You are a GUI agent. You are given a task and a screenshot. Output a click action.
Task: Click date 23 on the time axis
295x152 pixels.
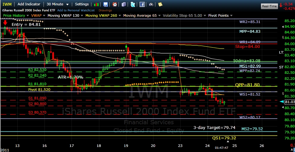180,146
